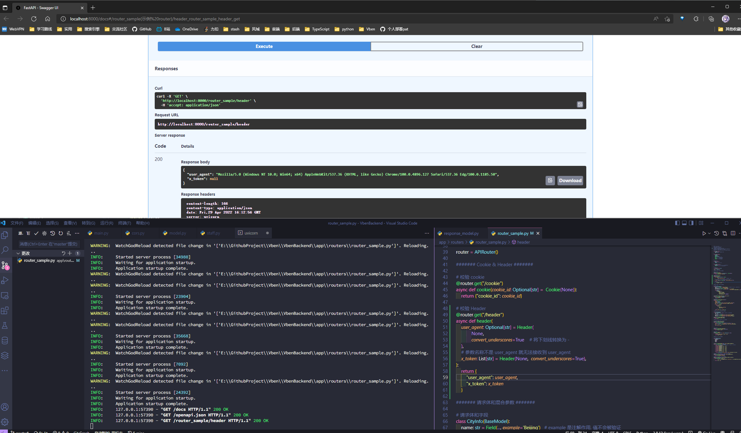Open OneDrive bookmark
This screenshot has height=433, width=741.
point(187,29)
